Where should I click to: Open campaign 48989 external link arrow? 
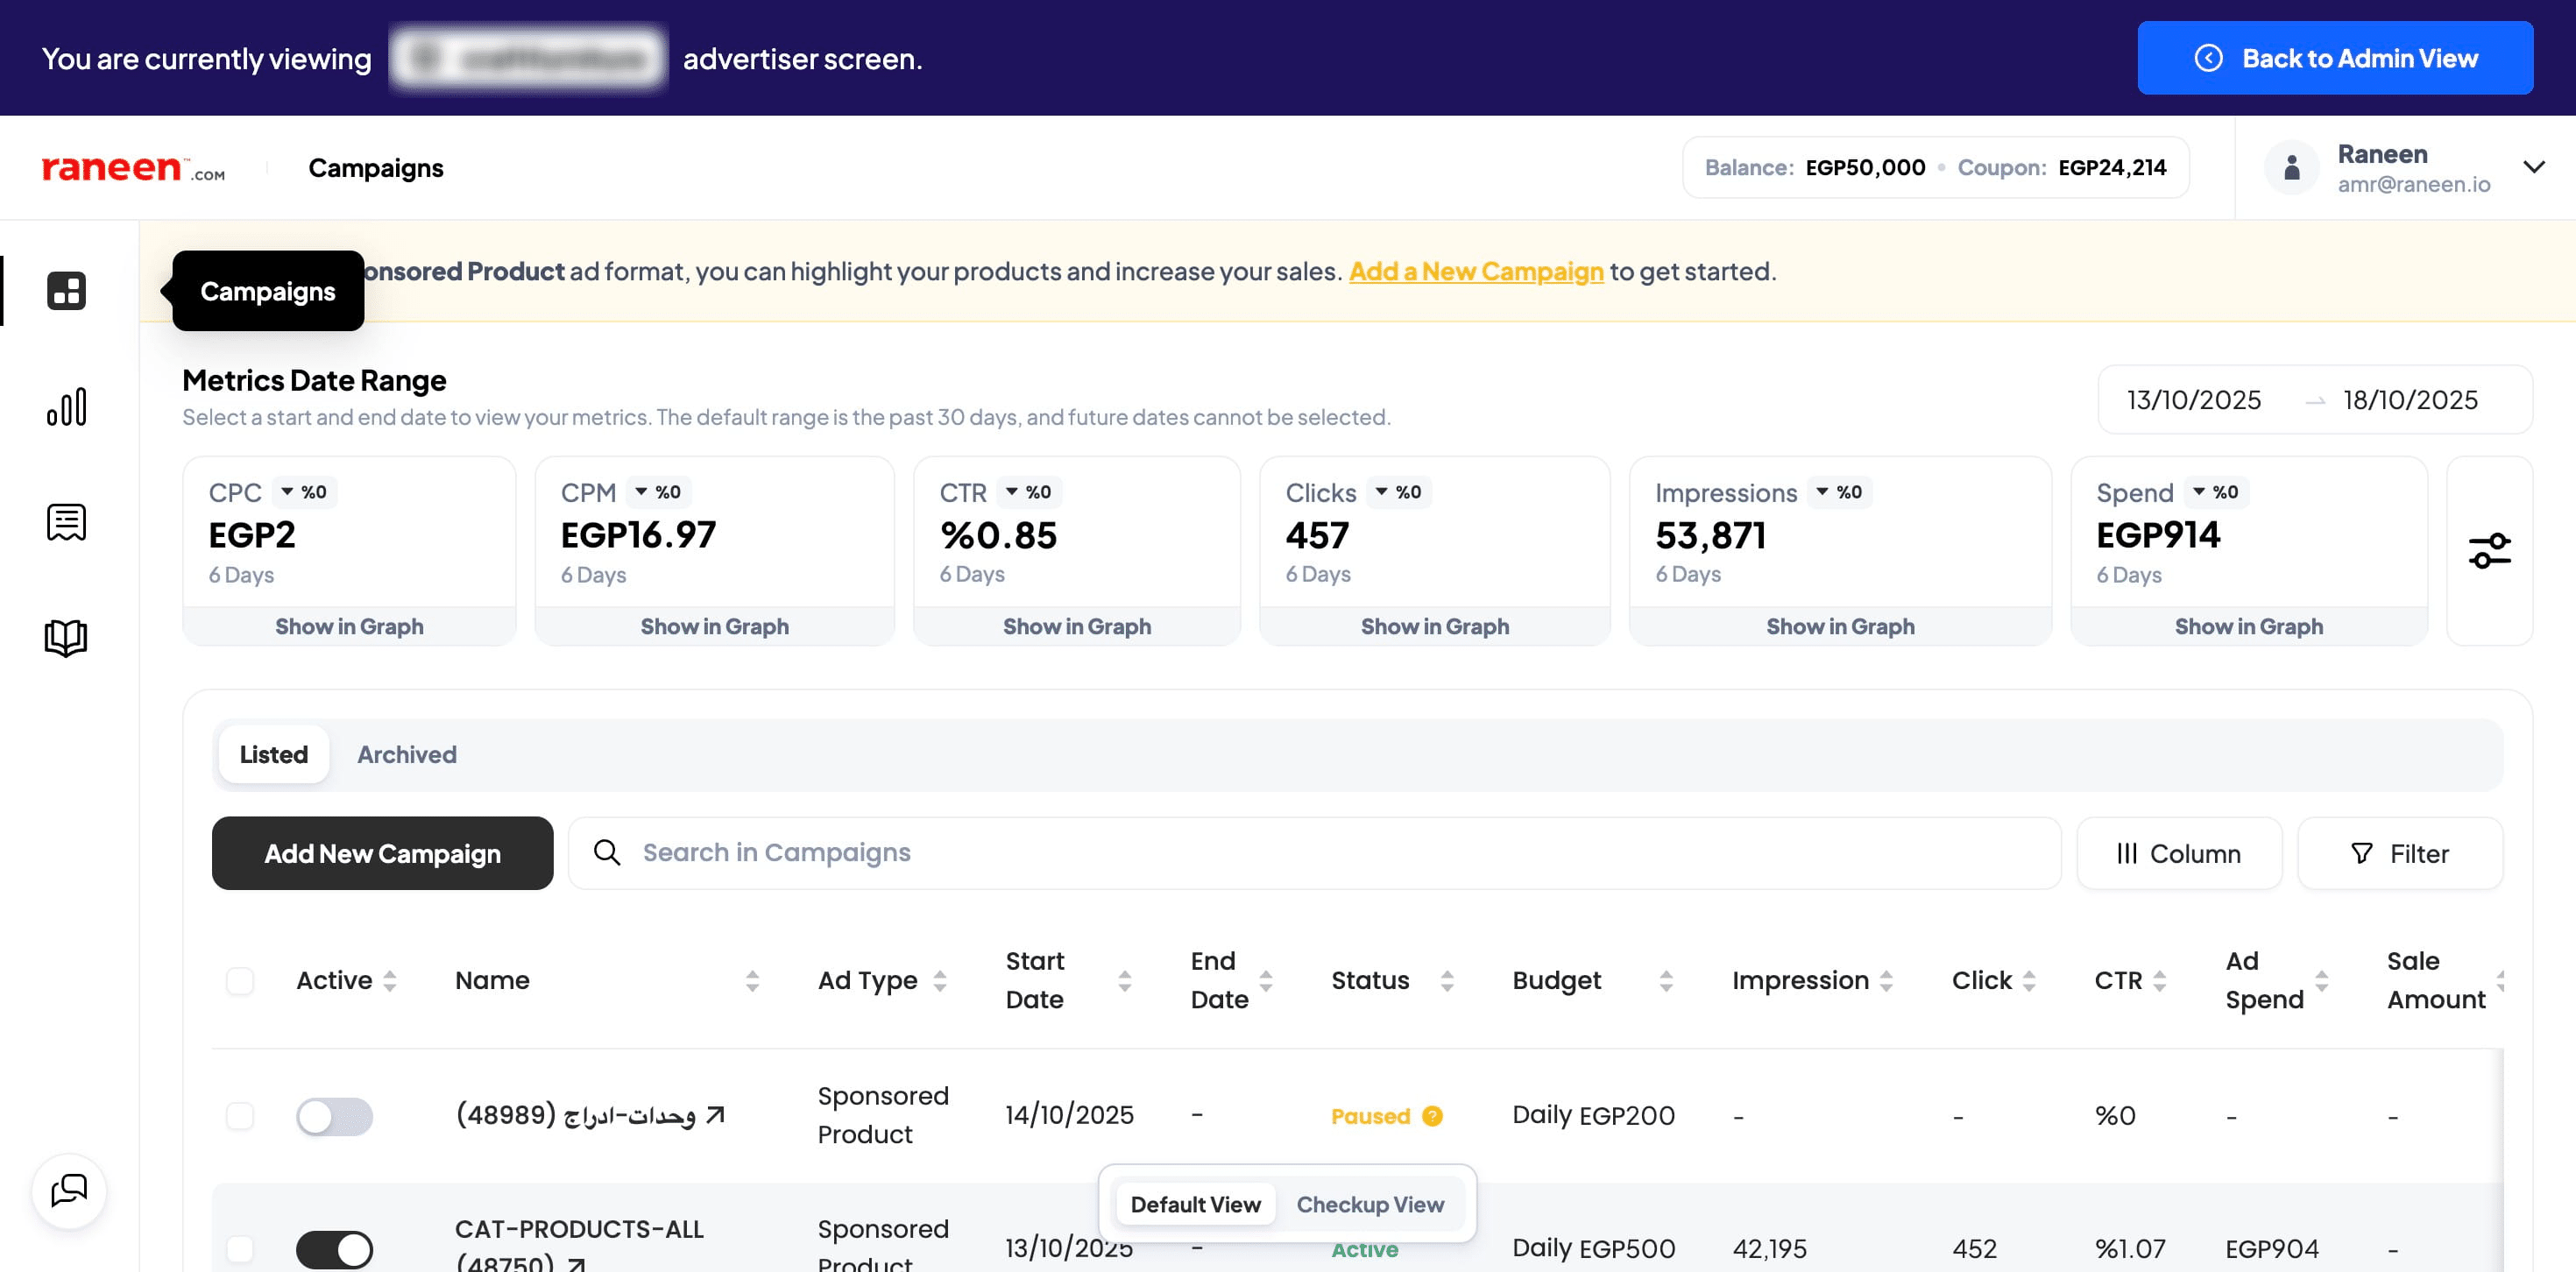(715, 1114)
